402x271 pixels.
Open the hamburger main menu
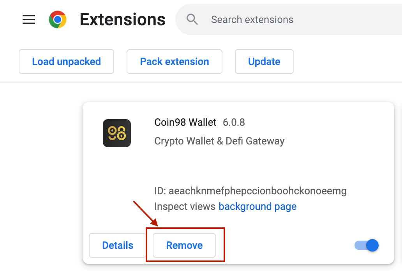29,19
